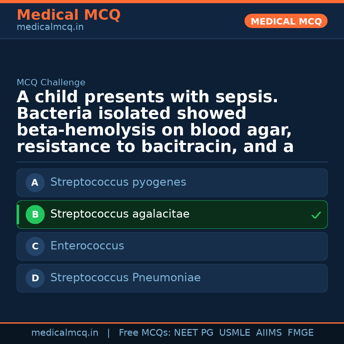The width and height of the screenshot is (344, 344).
Task: Click the green bar beside option B
Action: pyautogui.click(x=18, y=214)
